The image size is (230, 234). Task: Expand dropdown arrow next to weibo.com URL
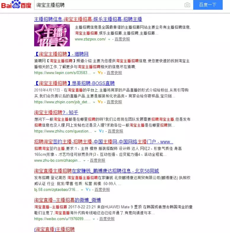[94, 219]
